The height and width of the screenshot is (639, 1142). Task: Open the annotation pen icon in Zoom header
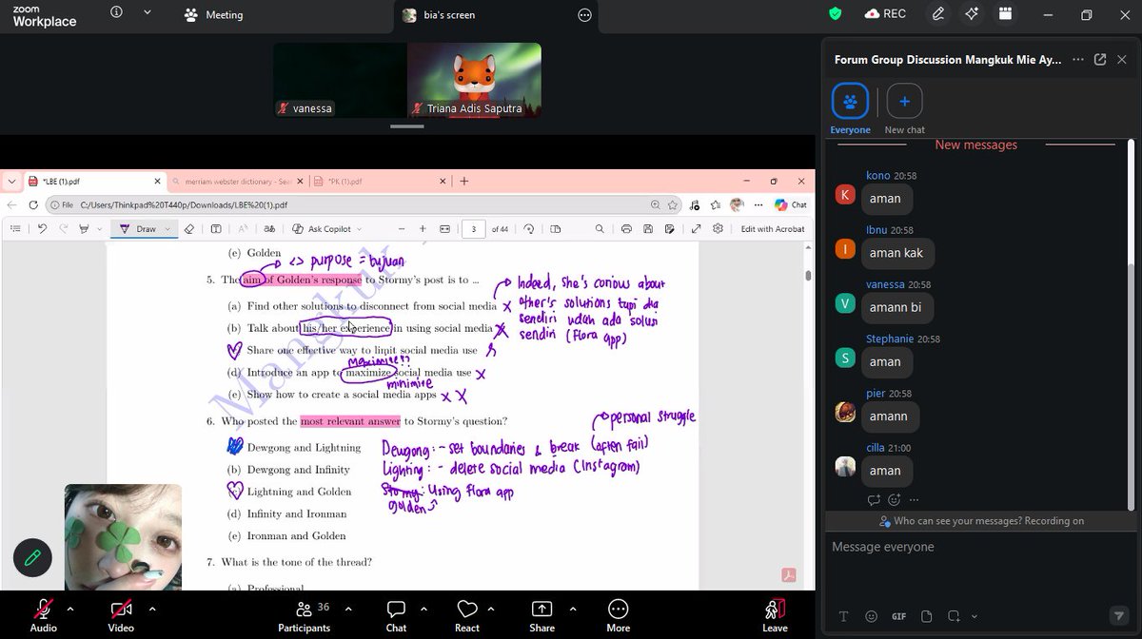tap(938, 13)
